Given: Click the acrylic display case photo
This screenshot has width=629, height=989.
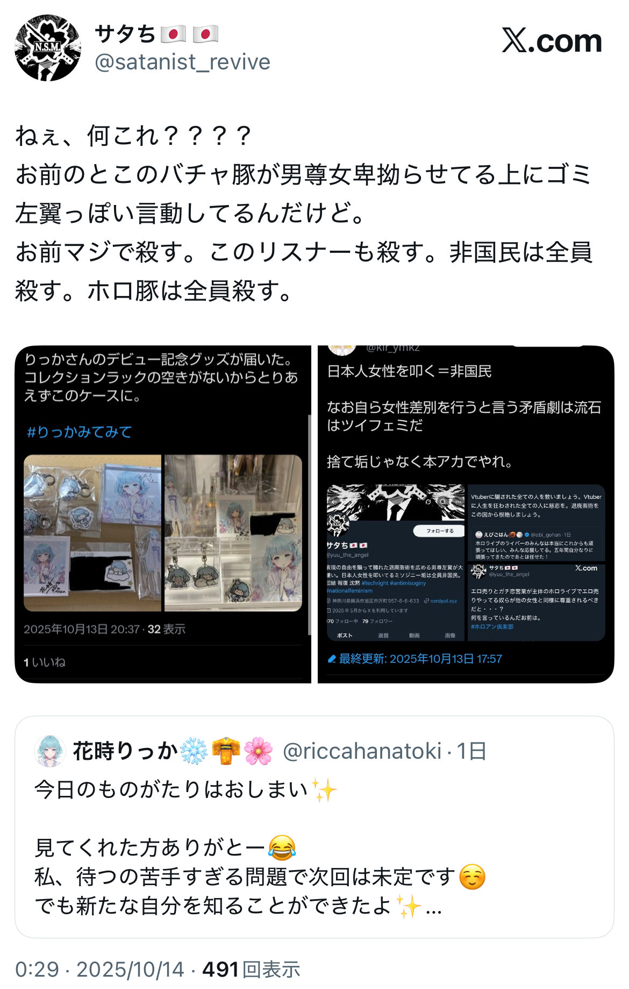Looking at the screenshot, I should coord(233,533).
